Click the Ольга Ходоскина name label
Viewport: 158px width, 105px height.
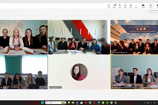pos(54,87)
